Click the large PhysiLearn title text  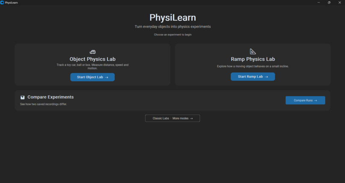click(x=173, y=17)
